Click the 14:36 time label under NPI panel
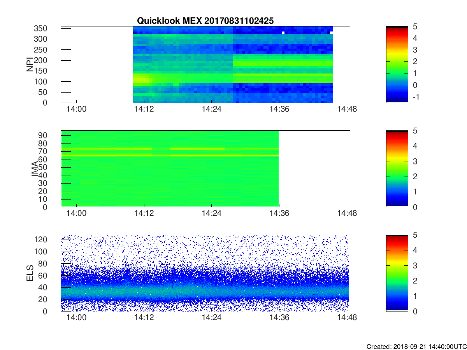467x350 pixels. coord(279,109)
